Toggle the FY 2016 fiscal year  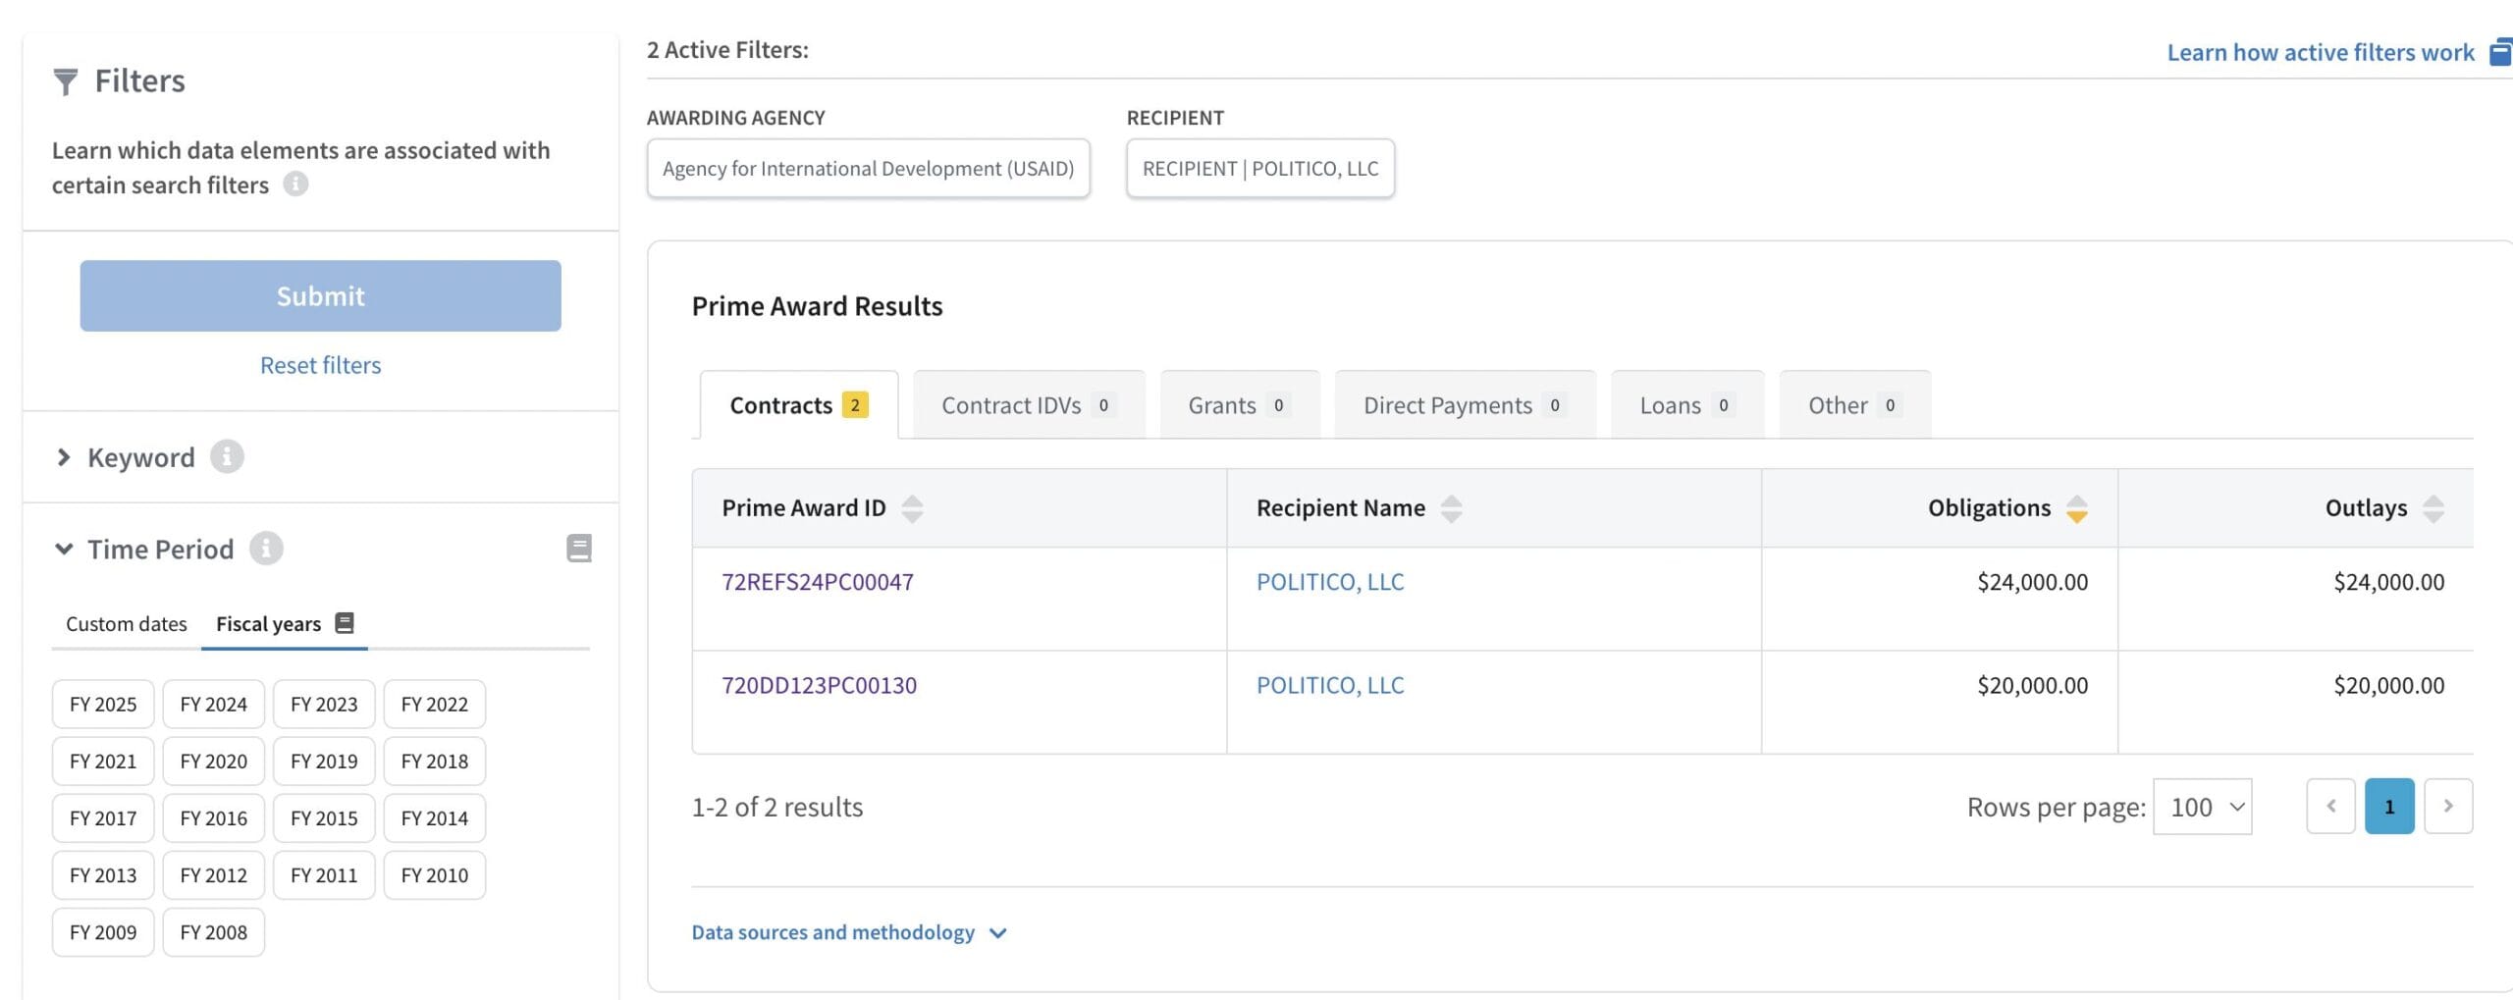213,818
